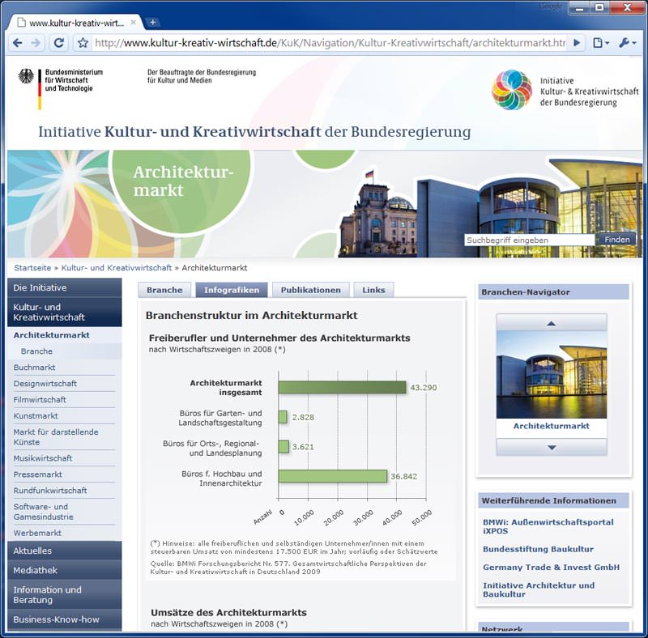Open the Mediathek sidebar section
Screen dimensions: 648x638
(x=65, y=570)
